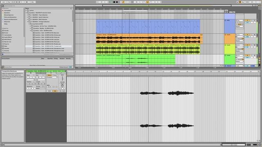Arm the Arrangement Record button
This screenshot has width=262, height=147.
click(x=117, y=2)
